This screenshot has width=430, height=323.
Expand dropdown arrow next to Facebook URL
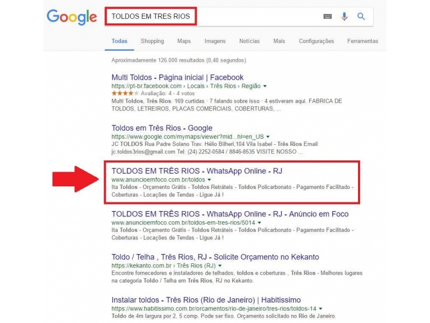(x=265, y=86)
